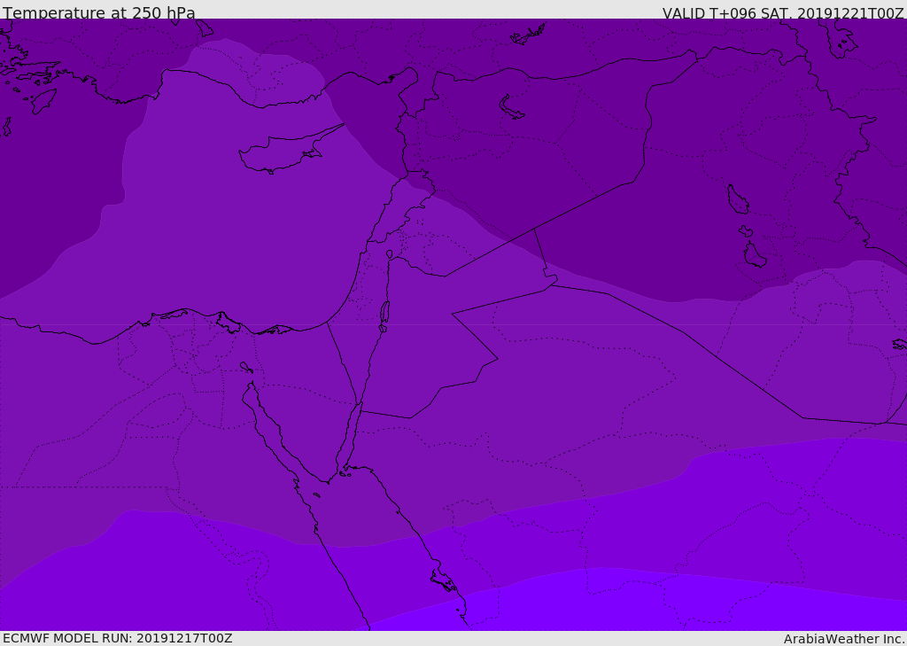Screen dimensions: 907x646
Task: Click the 'ArabiaWeather Inc' credit text
Action: click(x=844, y=639)
